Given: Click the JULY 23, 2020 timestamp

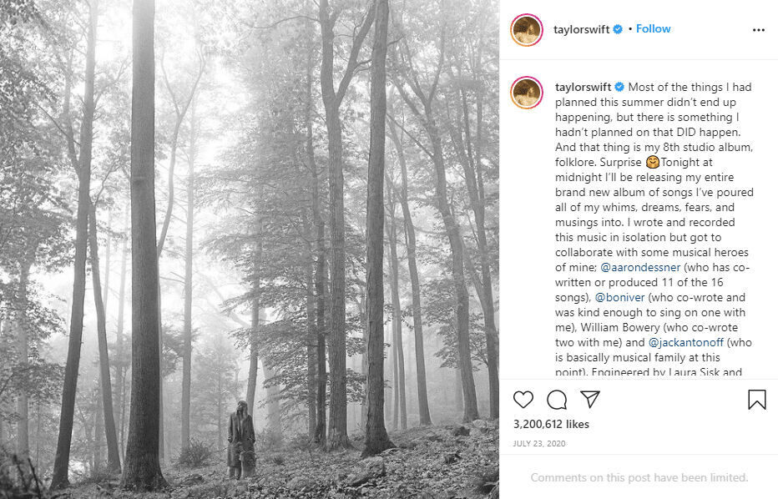Looking at the screenshot, I should pyautogui.click(x=538, y=443).
